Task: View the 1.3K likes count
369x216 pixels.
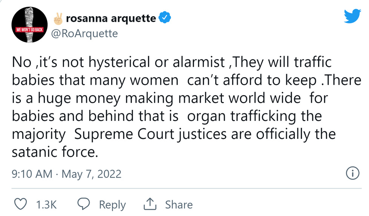Action: 46,205
